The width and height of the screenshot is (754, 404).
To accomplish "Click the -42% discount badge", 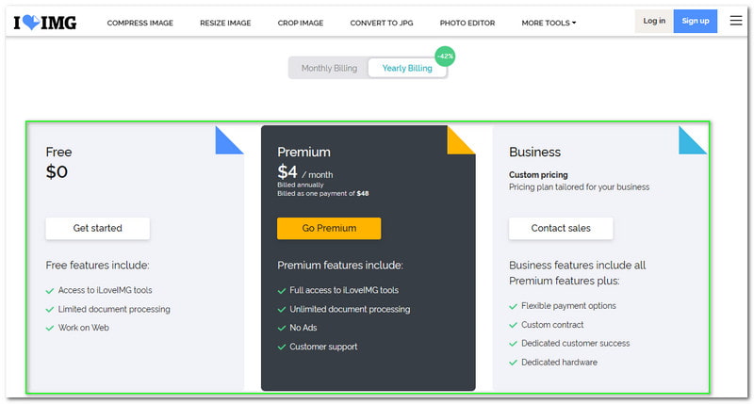I will coord(445,57).
